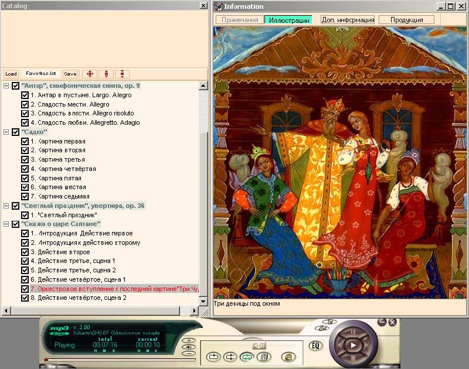Pause playback with the pause button
Image resolution: width=469 pixels, height=369 pixels.
pos(353,332)
